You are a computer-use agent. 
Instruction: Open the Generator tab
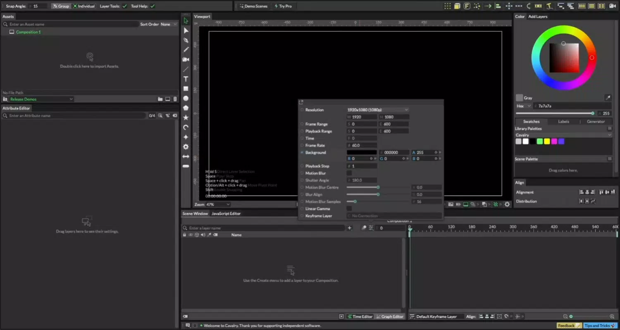point(596,122)
